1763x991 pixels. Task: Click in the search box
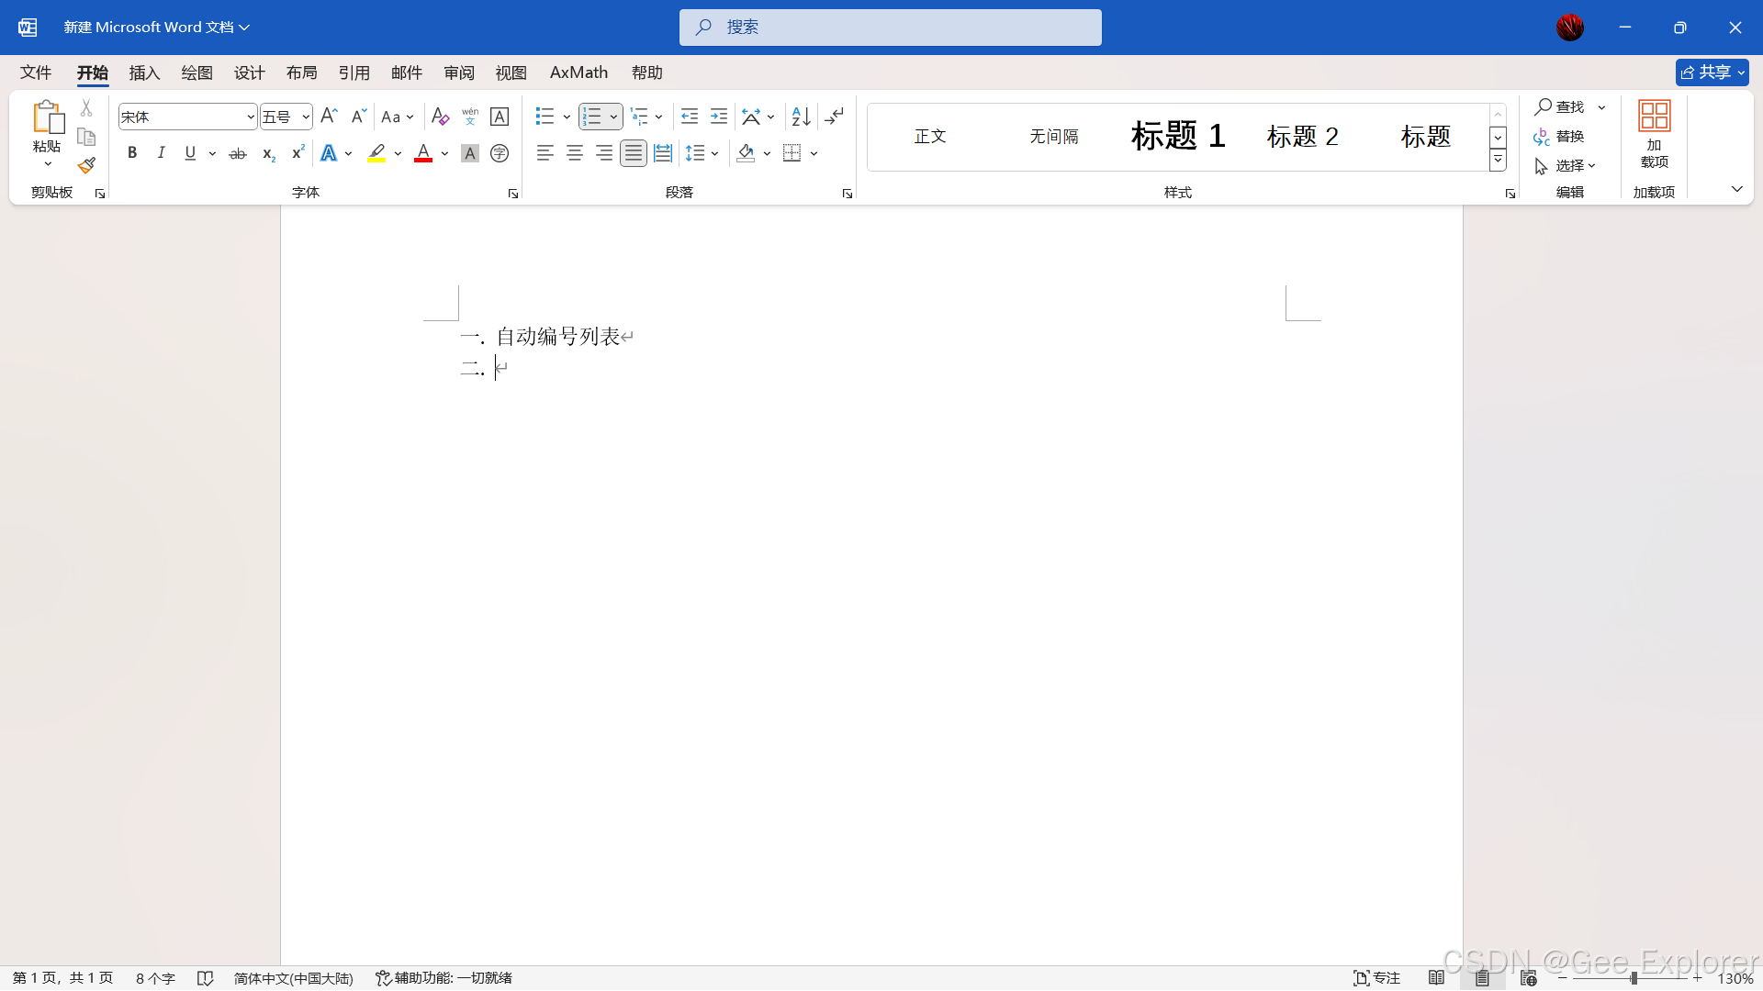click(891, 28)
